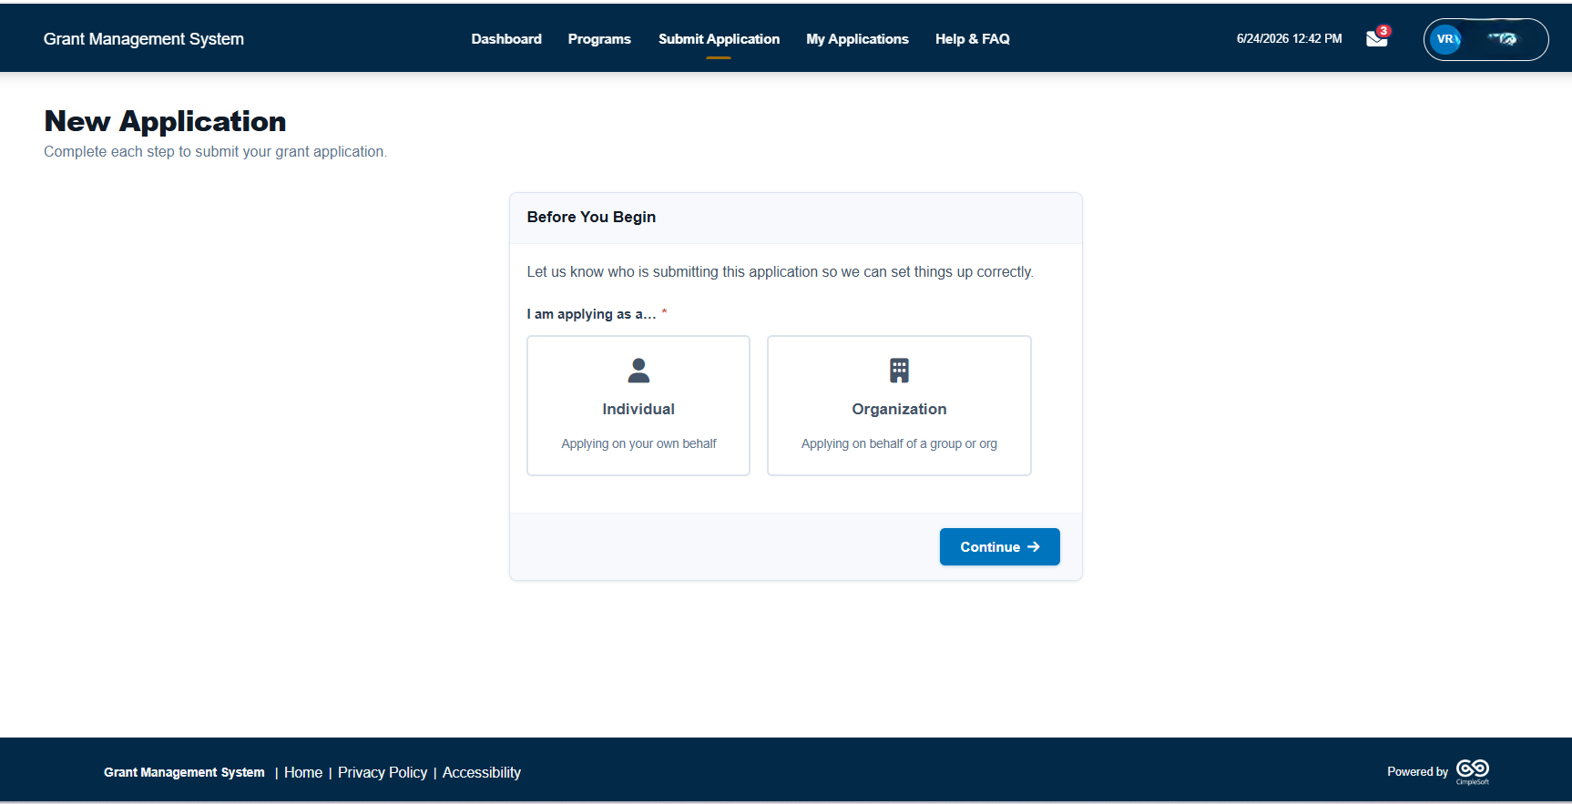This screenshot has height=804, width=1572.
Task: Open the Home link in the footer
Action: tap(303, 772)
